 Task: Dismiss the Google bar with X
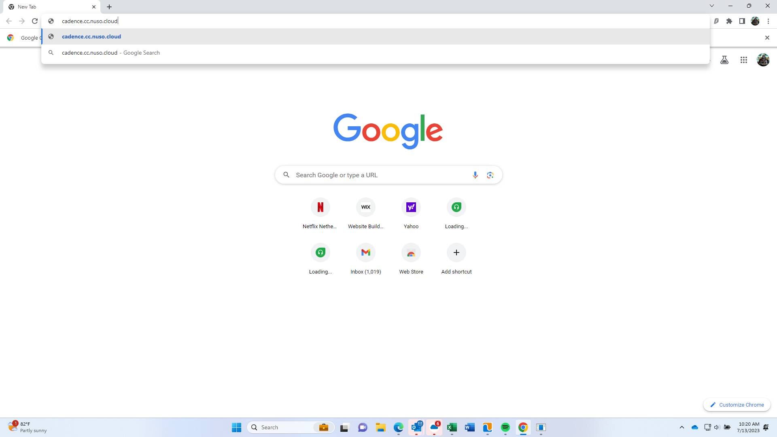pyautogui.click(x=767, y=38)
